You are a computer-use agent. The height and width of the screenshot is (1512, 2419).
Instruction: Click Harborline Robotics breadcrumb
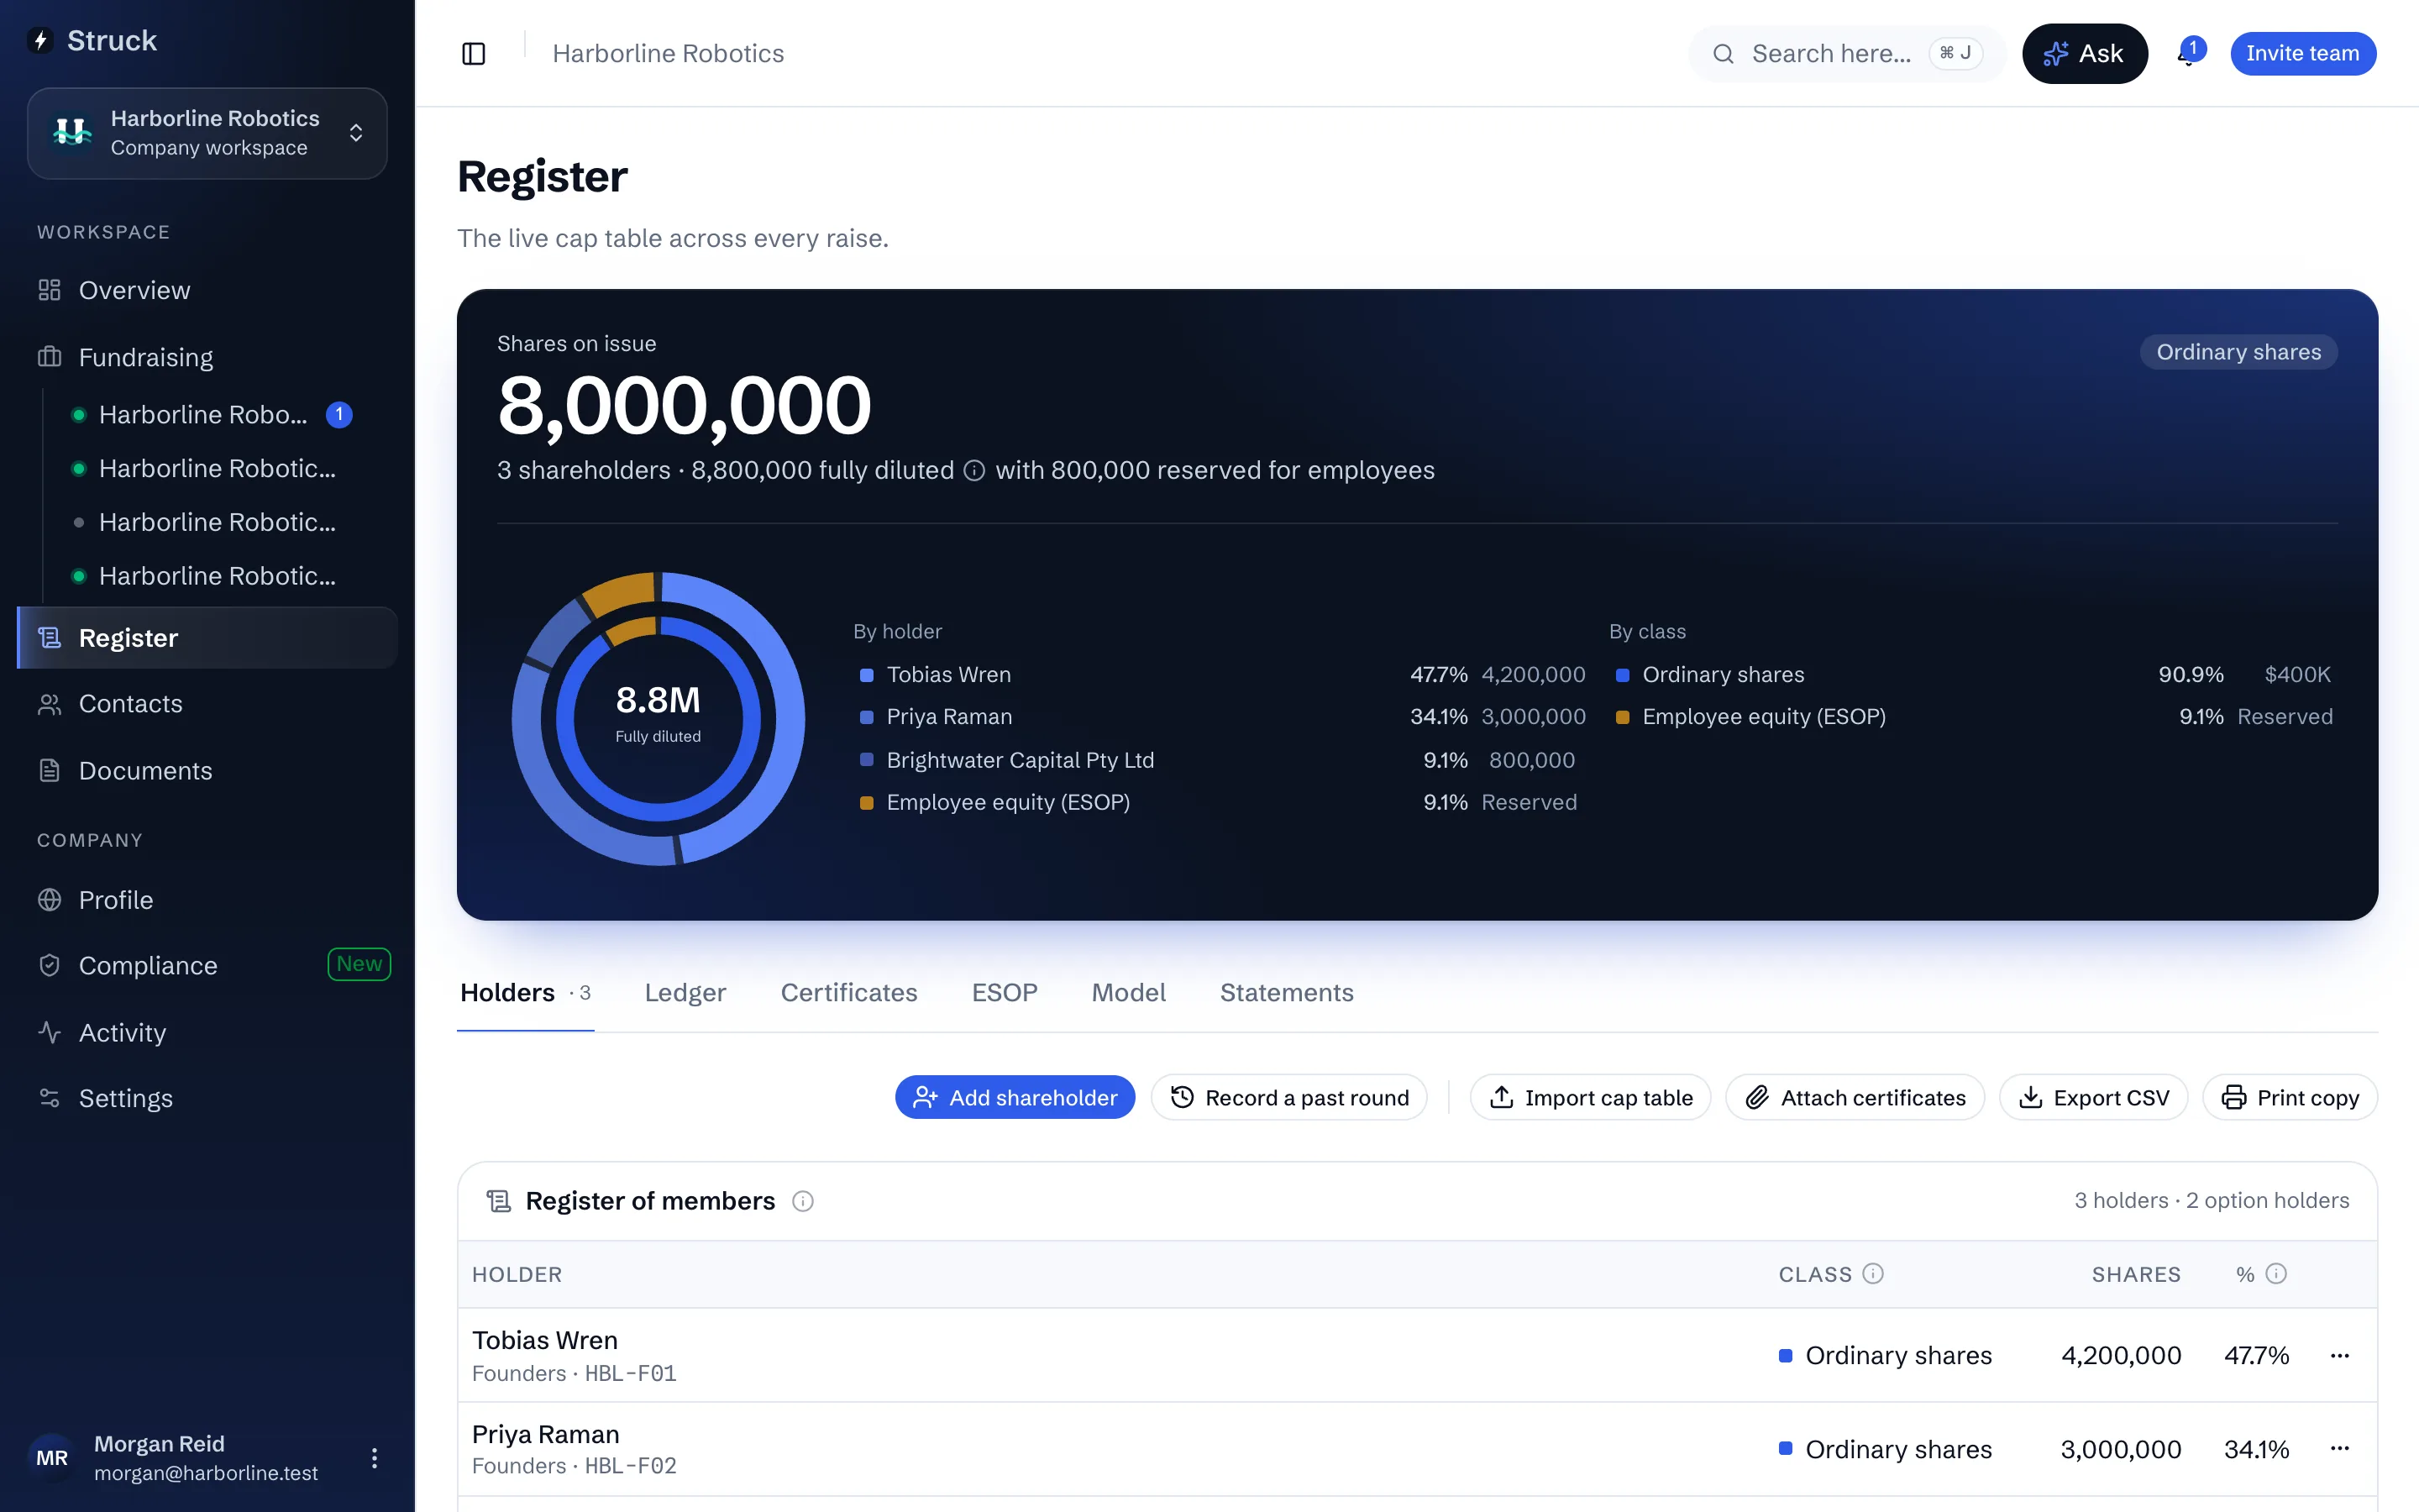668,53
